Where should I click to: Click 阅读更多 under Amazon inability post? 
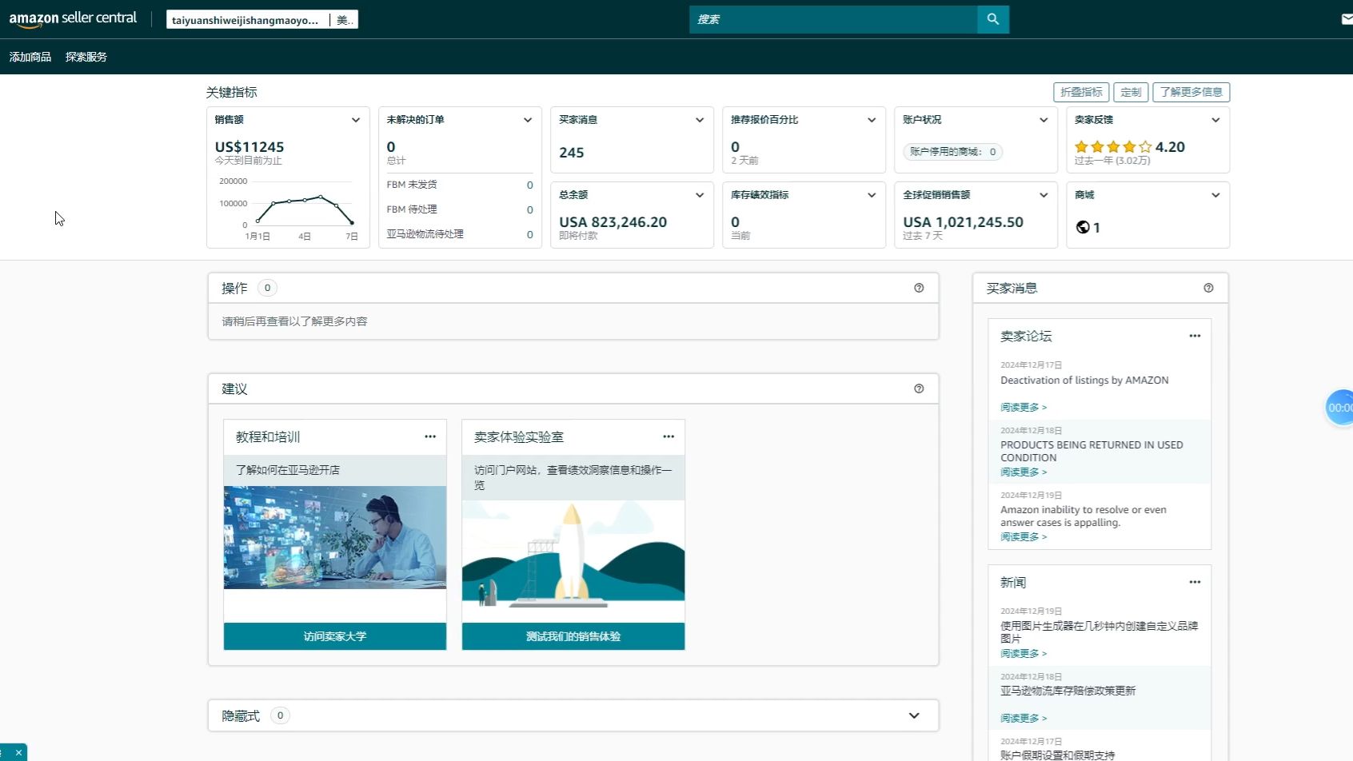[1024, 536]
